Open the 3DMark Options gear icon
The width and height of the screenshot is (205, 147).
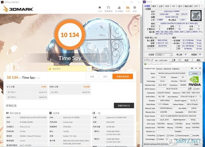135,8
